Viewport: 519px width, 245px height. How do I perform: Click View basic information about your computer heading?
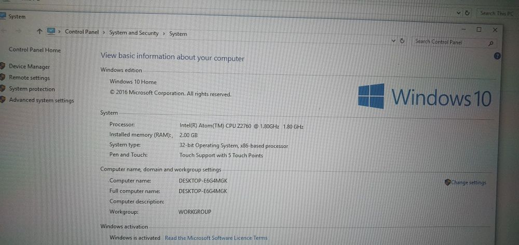(x=172, y=57)
